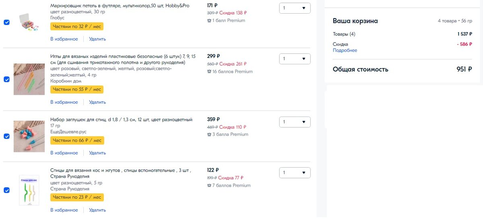Open the needle stoppers product photo
The width and height of the screenshot is (483, 221).
click(x=29, y=136)
